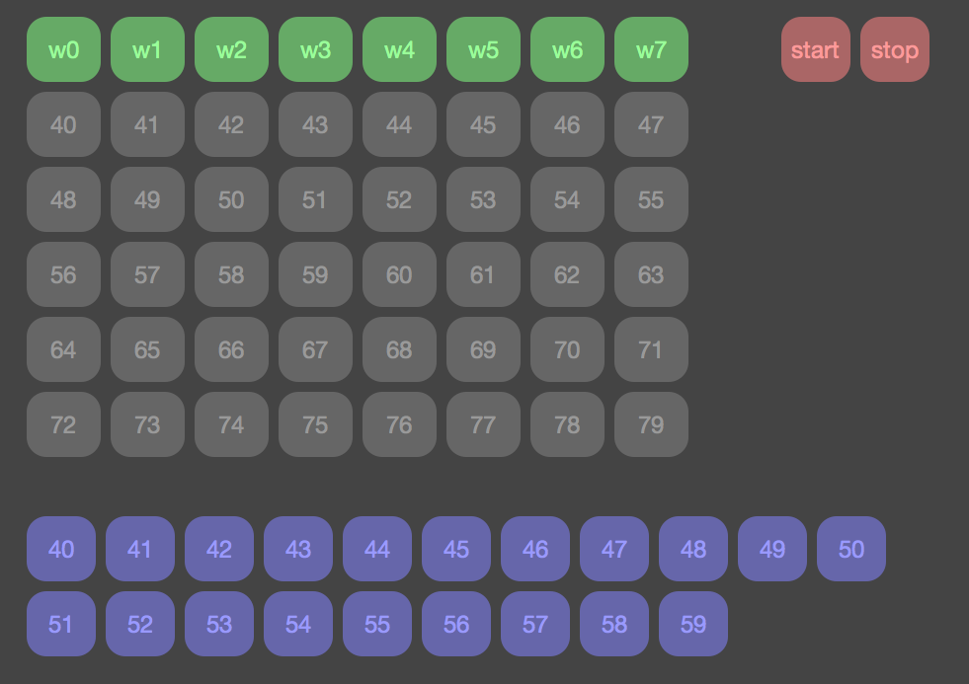This screenshot has height=684, width=969.
Task: Select gray grid cell 66
Action: [x=231, y=349]
